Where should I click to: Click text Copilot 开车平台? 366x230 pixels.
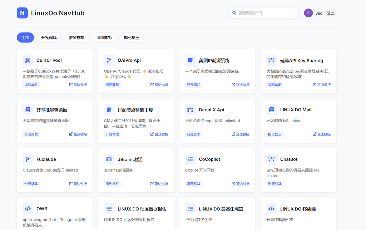200,170
